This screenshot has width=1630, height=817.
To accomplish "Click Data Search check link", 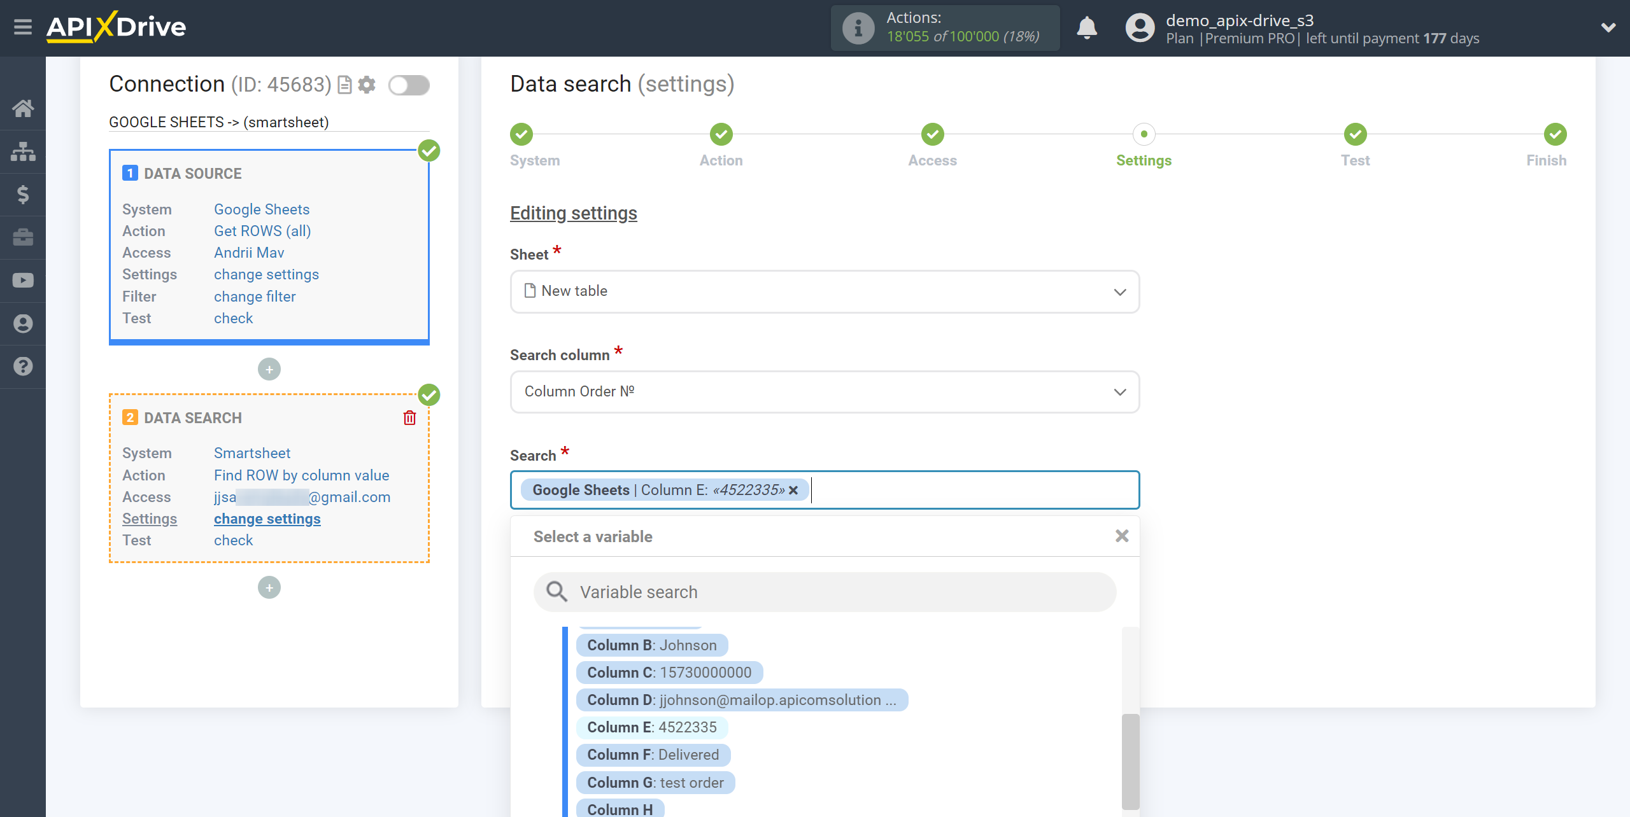I will 233,540.
